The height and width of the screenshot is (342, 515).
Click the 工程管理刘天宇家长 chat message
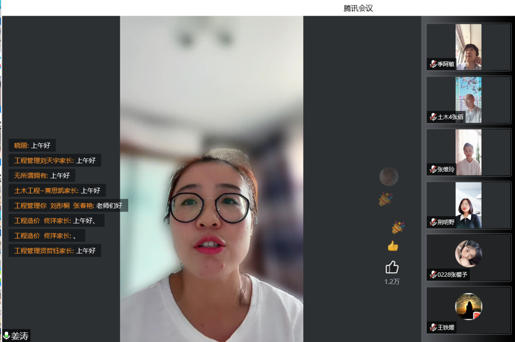tap(54, 161)
